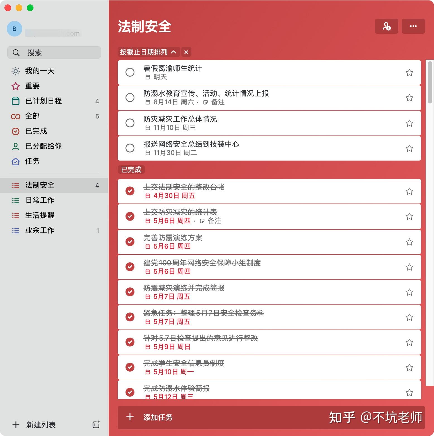Click the new group icon beside 新建列表
The width and height of the screenshot is (434, 436).
tap(96, 424)
